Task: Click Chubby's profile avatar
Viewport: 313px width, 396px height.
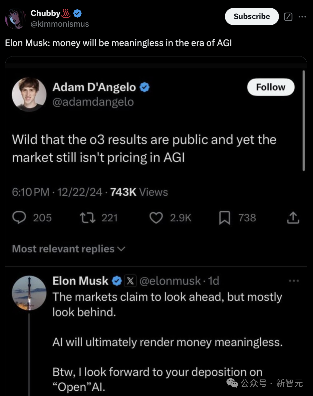Action: click(15, 18)
